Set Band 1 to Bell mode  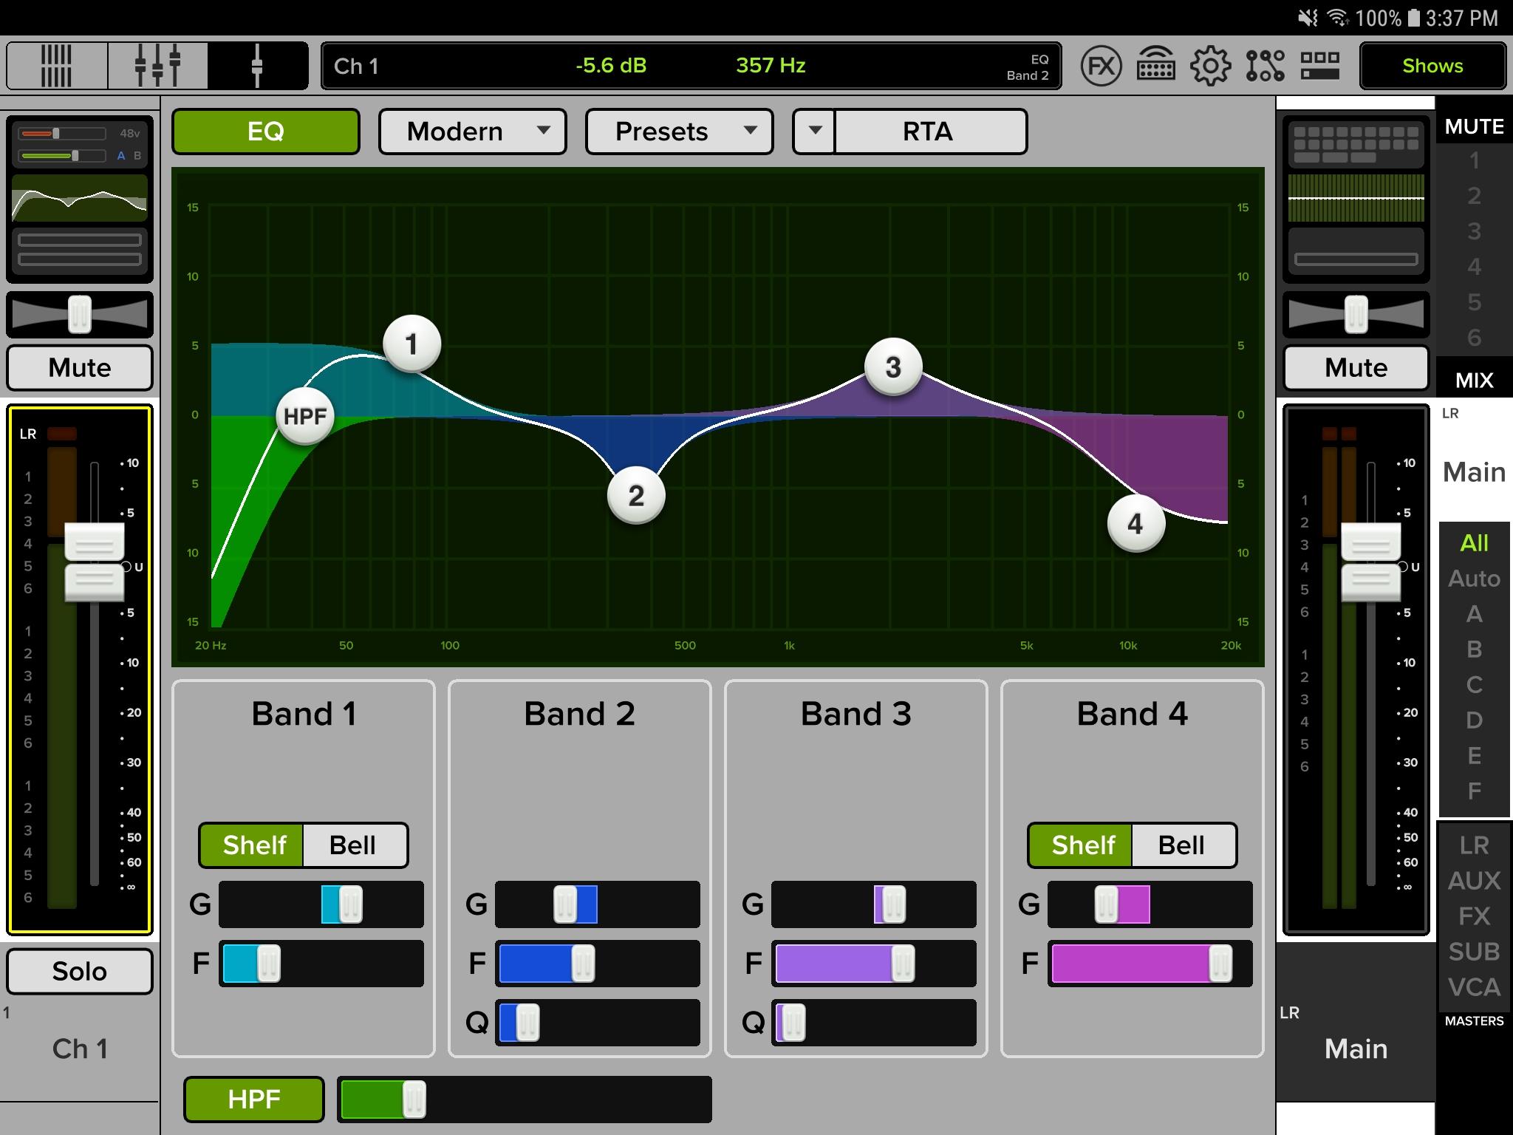coord(354,845)
